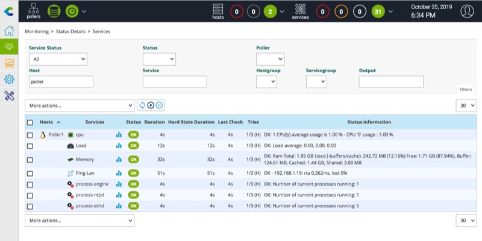Open the user profile icon
Viewport: 482px width, 241px height.
point(467,11)
